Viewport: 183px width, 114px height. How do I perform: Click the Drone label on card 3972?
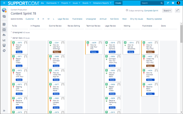click(x=19, y=80)
